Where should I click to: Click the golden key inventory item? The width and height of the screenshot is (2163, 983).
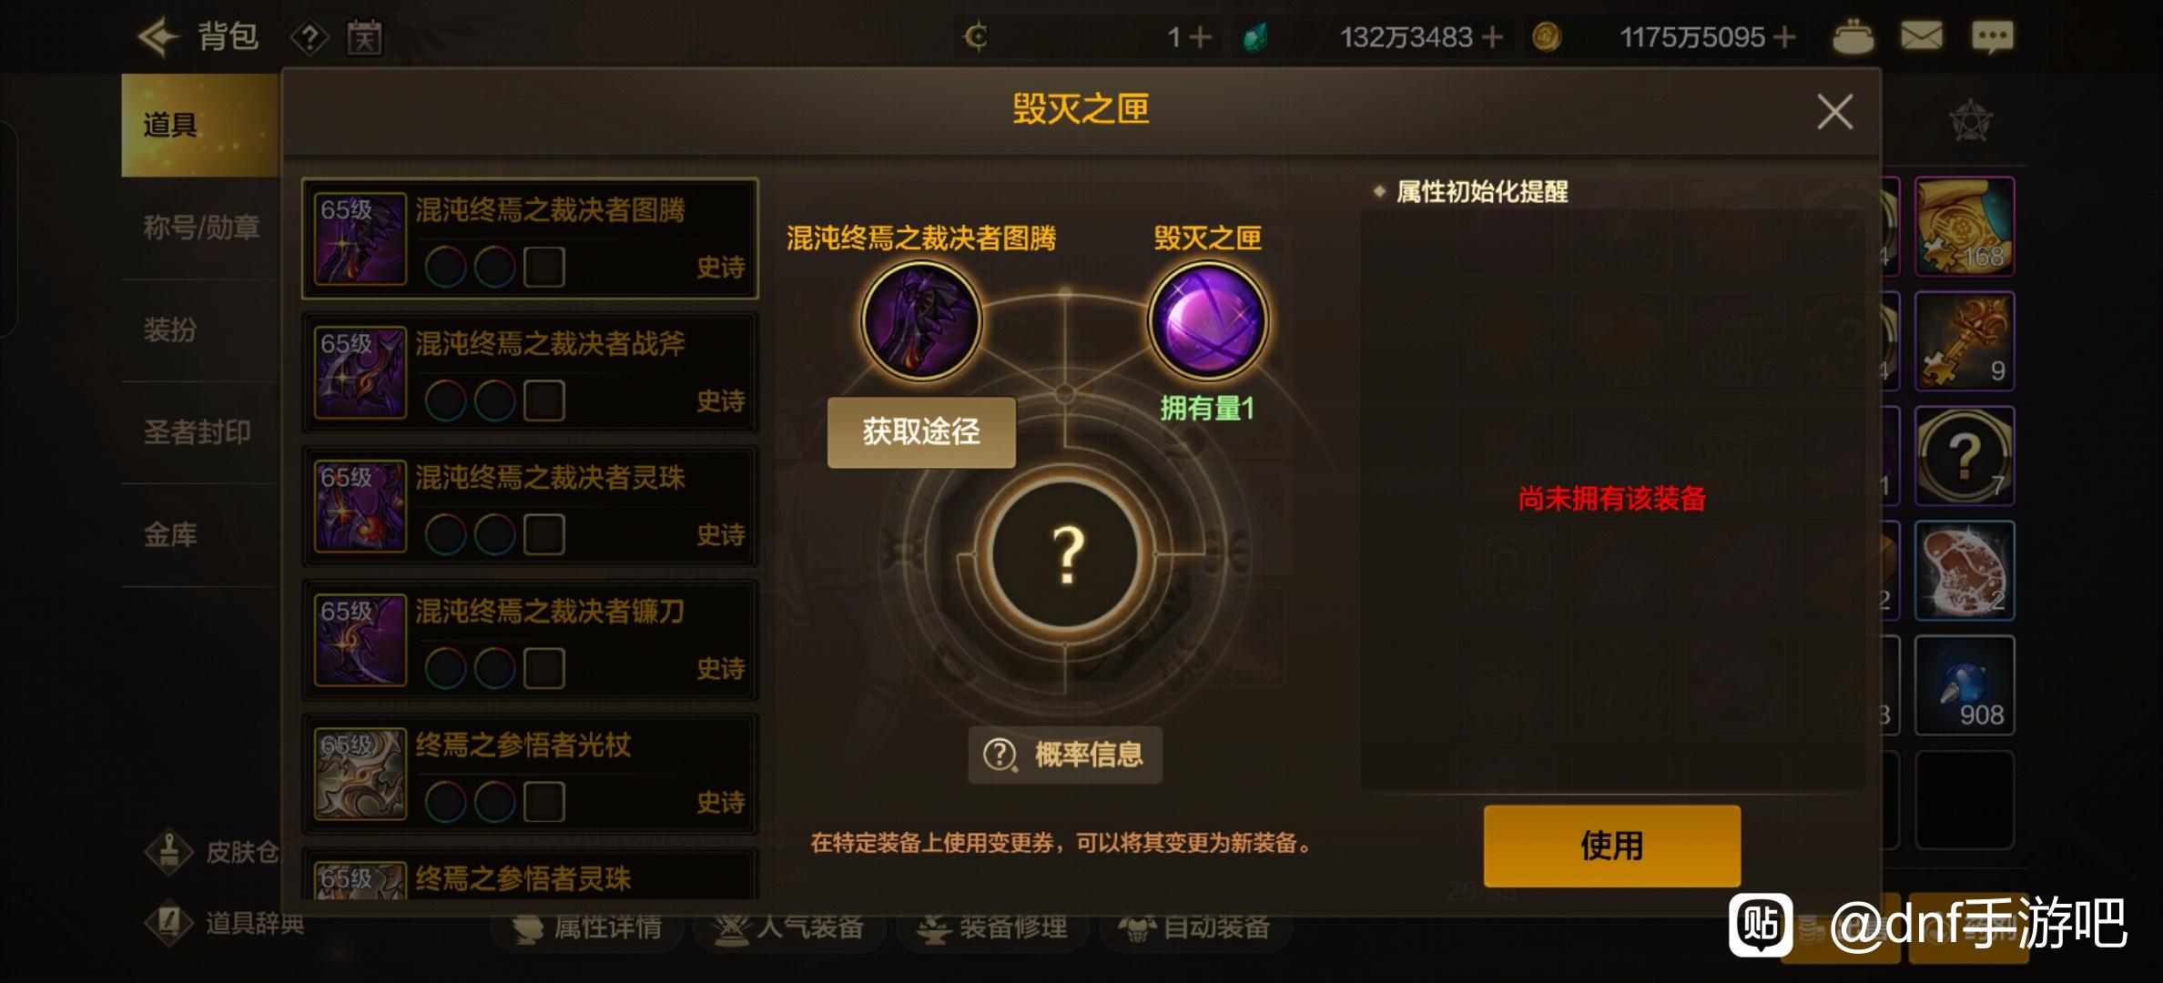pyautogui.click(x=1964, y=341)
